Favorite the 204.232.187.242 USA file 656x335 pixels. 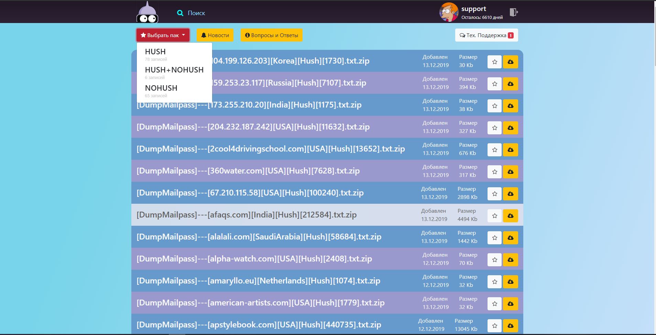tap(494, 128)
